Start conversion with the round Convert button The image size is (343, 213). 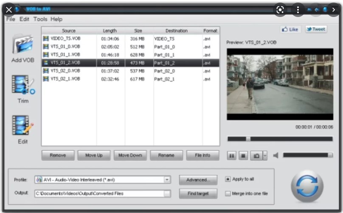tap(307, 186)
